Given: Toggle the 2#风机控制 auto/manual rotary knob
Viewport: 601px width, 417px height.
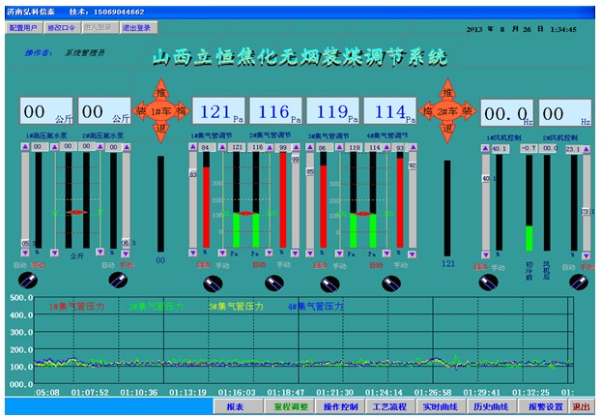Looking at the screenshot, I should [579, 282].
